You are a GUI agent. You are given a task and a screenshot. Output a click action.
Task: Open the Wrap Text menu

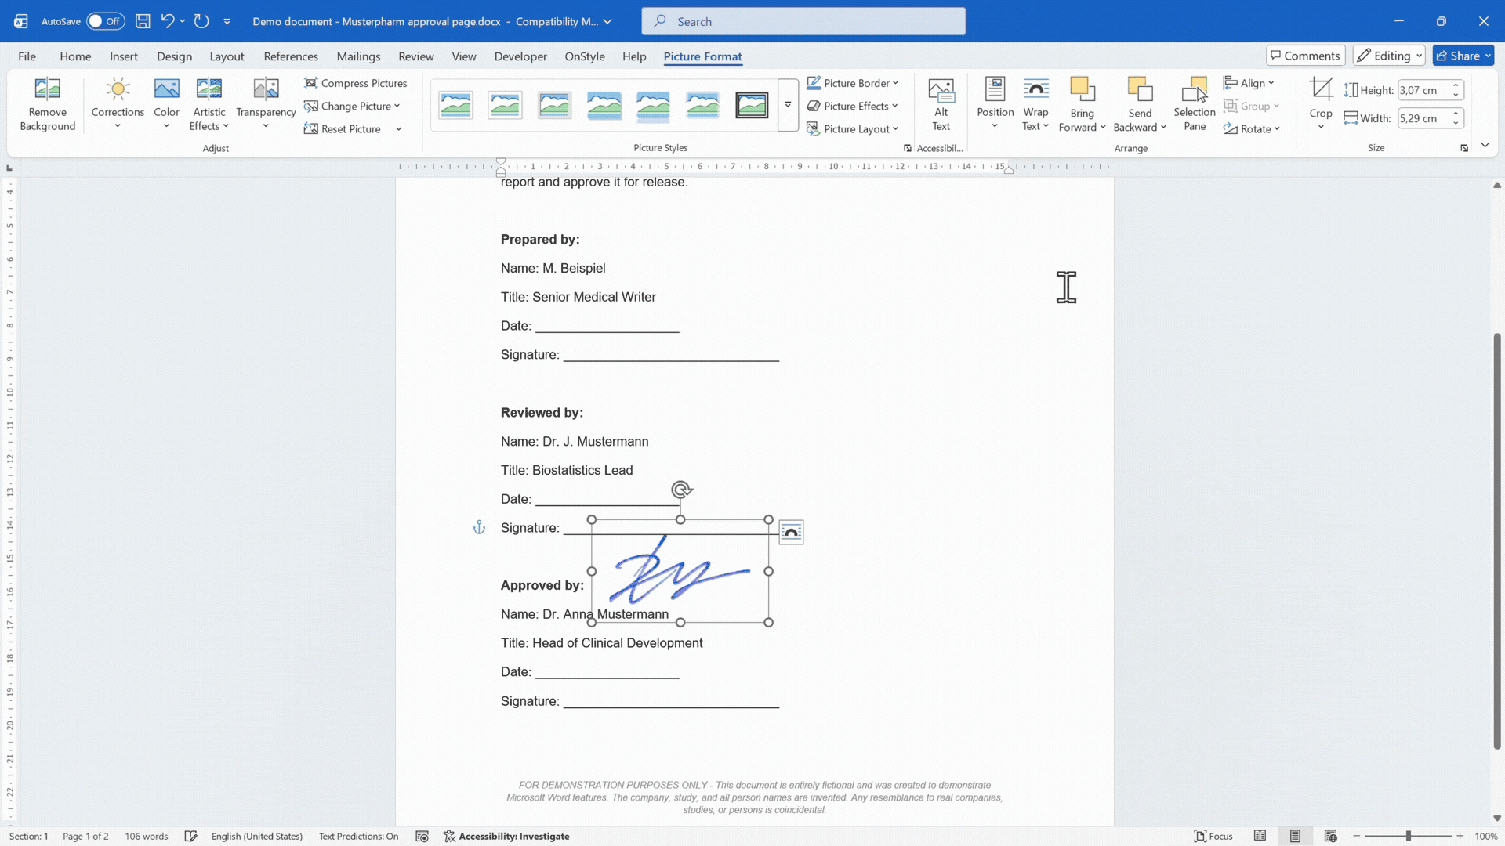point(1035,104)
